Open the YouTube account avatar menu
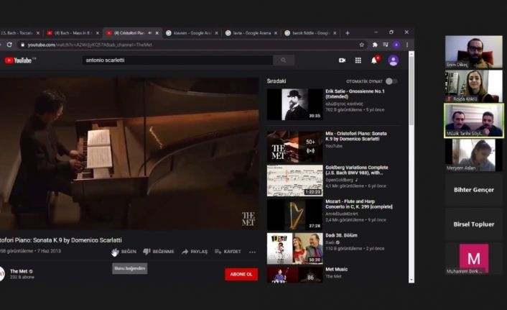The image size is (507, 310). point(394,60)
